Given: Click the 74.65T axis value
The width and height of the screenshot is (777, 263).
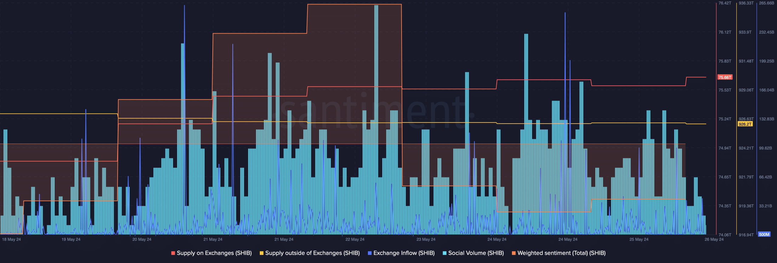Looking at the screenshot, I should 725,177.
